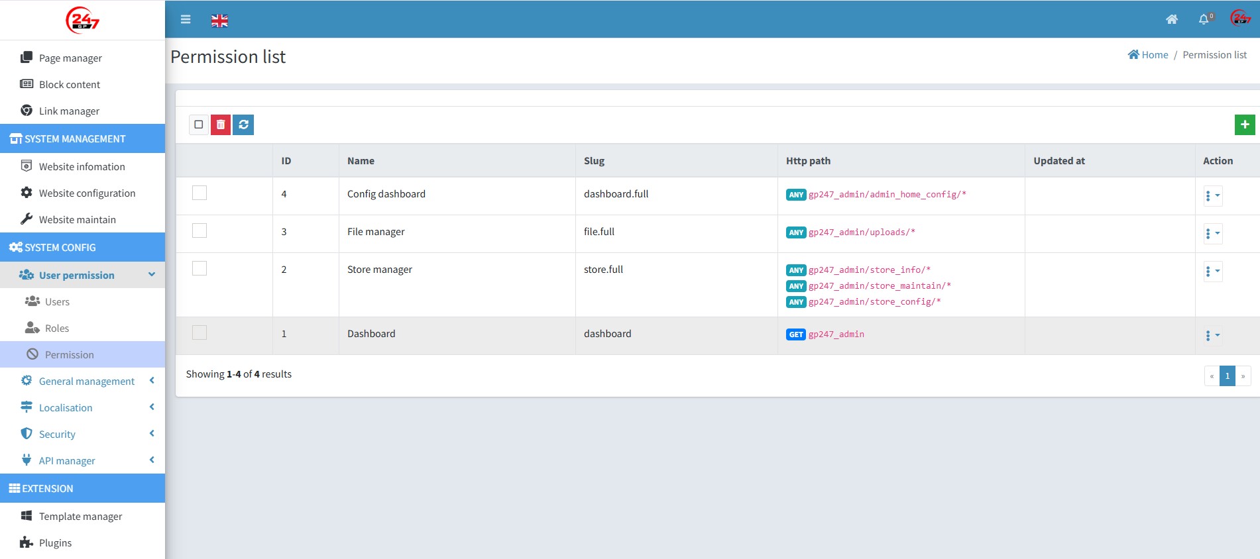Open action dropdown for Dashboard row

click(x=1213, y=335)
